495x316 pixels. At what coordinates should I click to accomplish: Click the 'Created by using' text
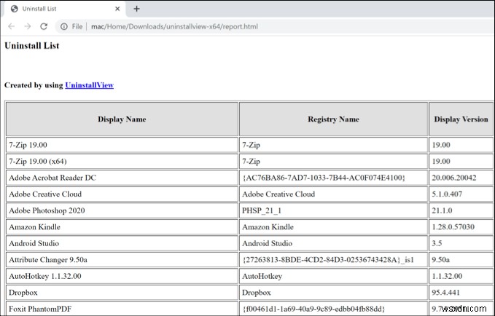(34, 85)
